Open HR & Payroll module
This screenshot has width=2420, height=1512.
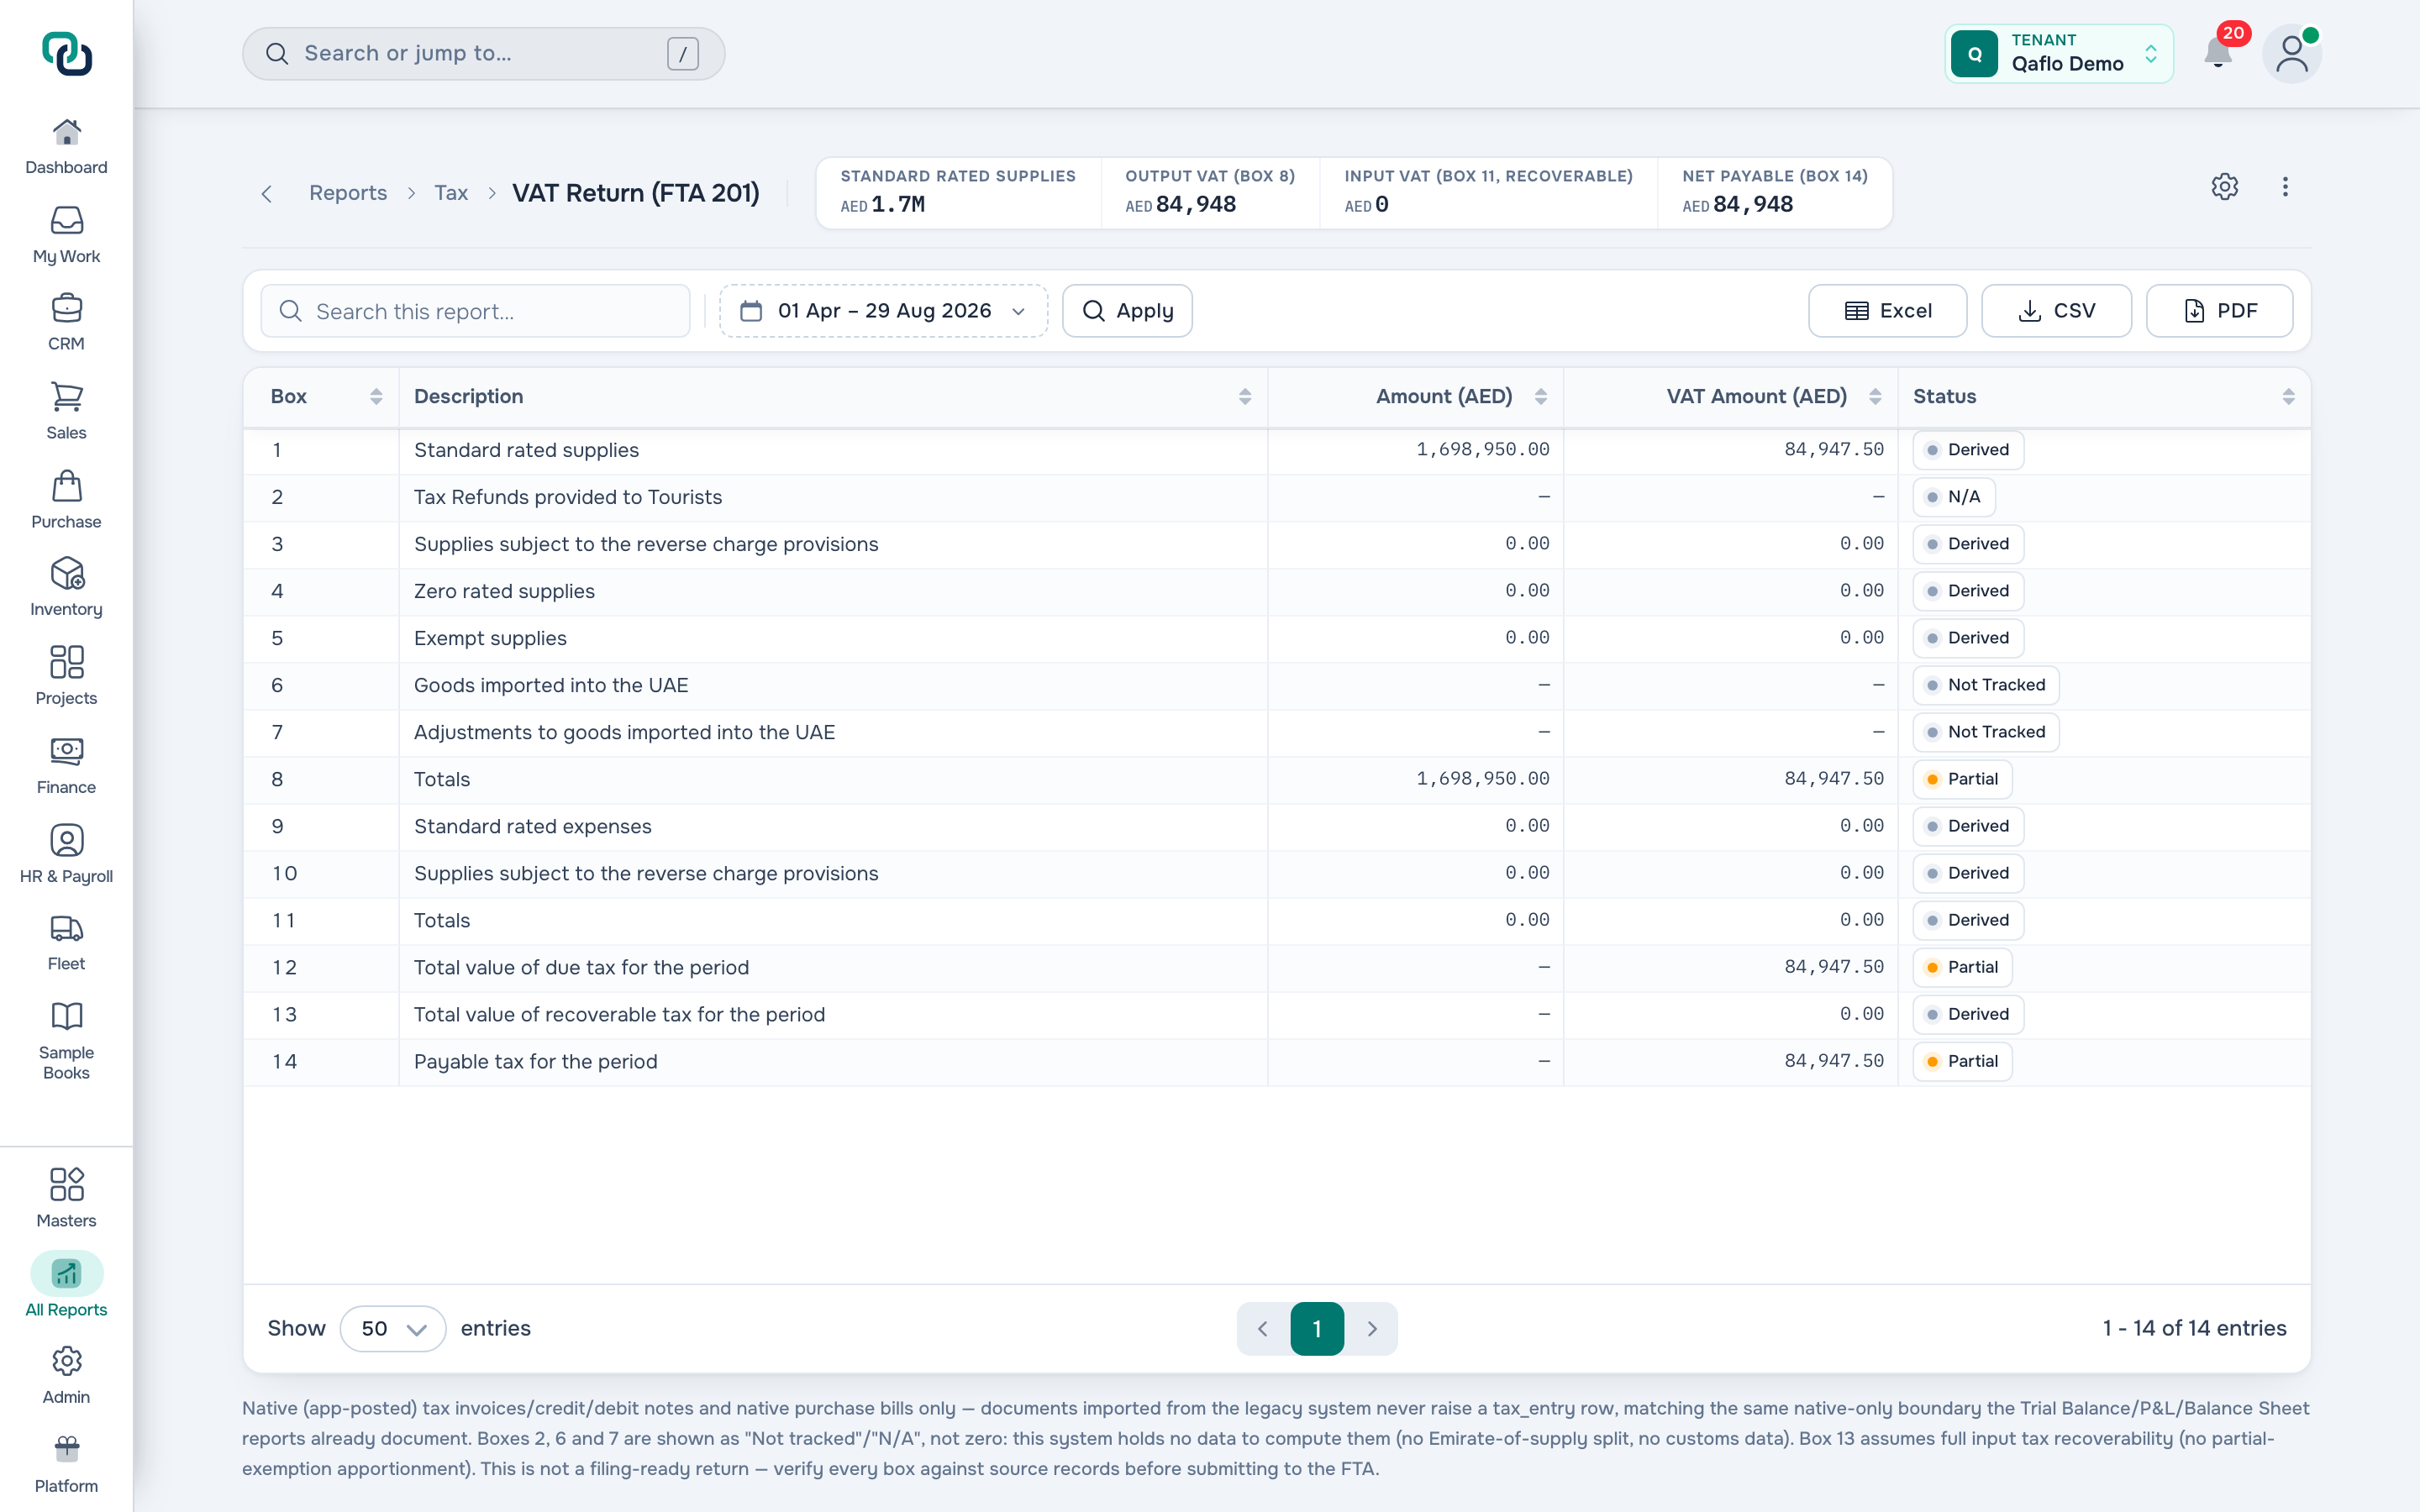point(66,855)
